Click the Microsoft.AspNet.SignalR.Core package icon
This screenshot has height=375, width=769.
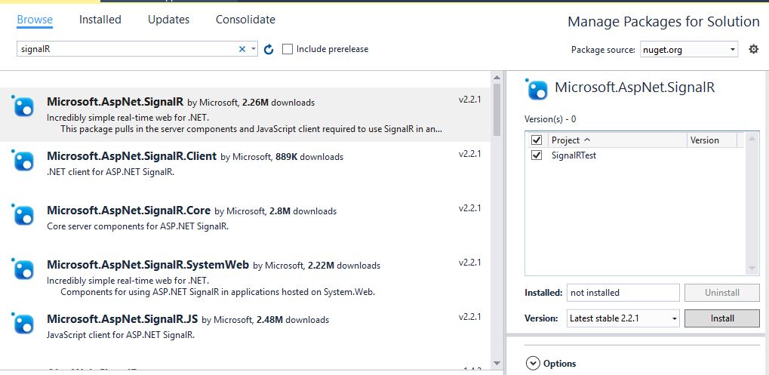coord(24,215)
